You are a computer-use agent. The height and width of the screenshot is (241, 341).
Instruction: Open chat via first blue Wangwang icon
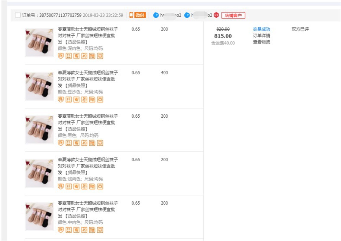point(156,15)
